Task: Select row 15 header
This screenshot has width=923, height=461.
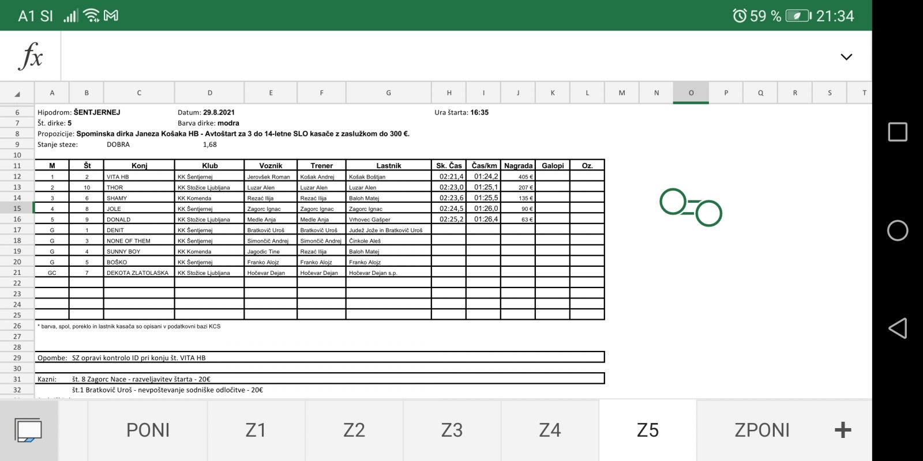Action: coord(17,209)
